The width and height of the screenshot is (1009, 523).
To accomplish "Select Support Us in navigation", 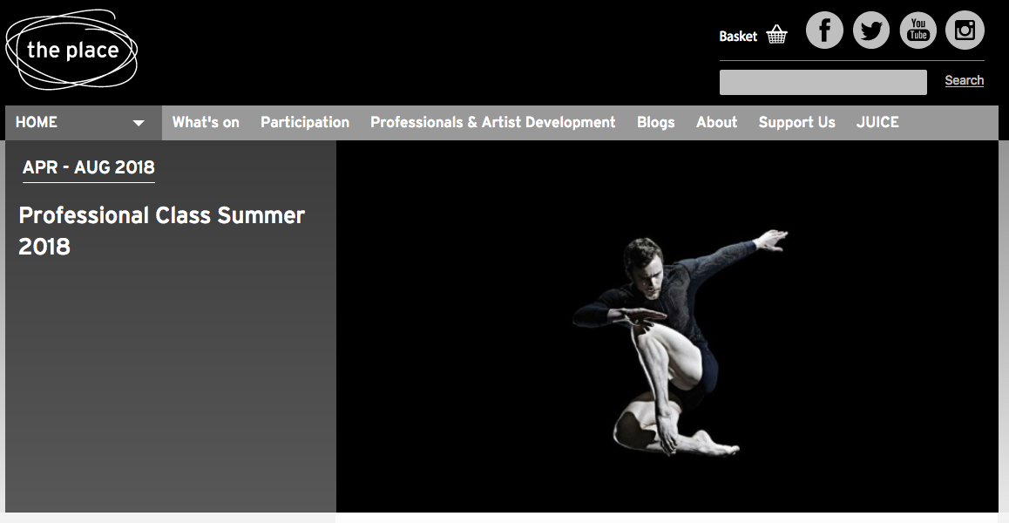I will (796, 122).
